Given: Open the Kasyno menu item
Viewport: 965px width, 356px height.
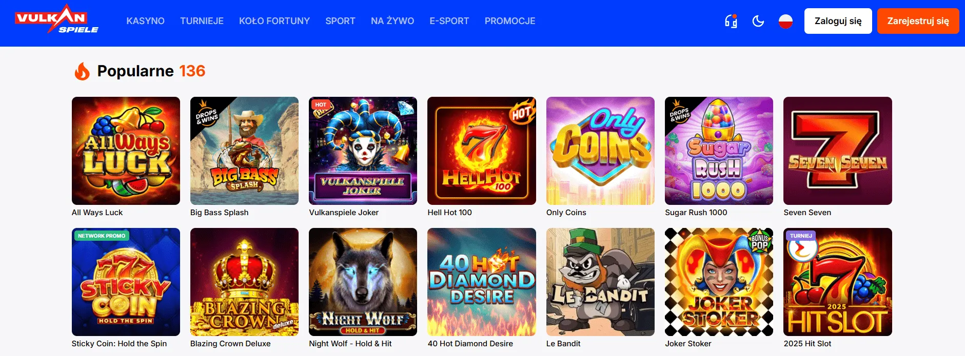Looking at the screenshot, I should pyautogui.click(x=145, y=21).
